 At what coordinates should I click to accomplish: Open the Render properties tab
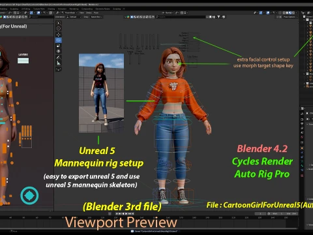pos(302,119)
